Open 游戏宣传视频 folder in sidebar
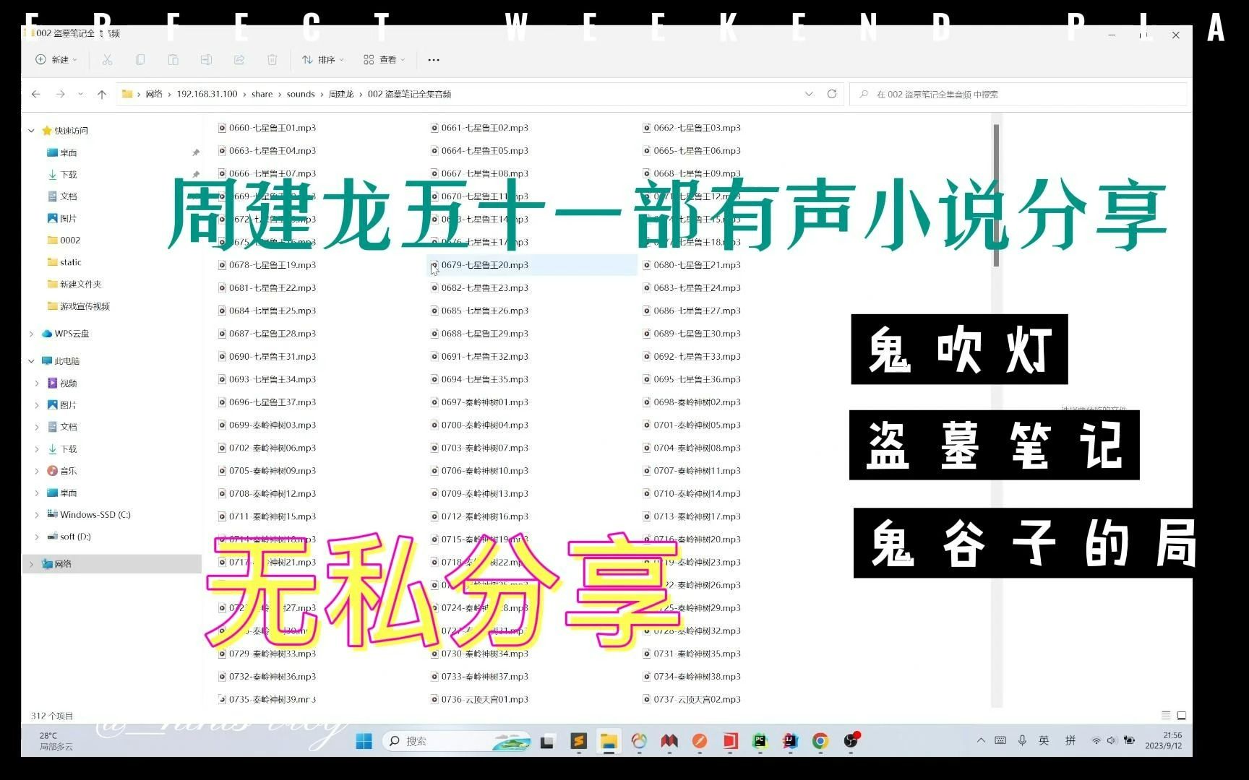Screen dimensions: 1249x780 (85, 306)
